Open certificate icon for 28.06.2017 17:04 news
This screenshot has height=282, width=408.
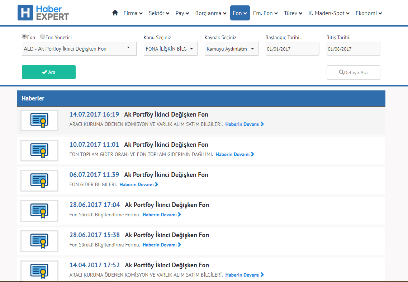pos(39,211)
